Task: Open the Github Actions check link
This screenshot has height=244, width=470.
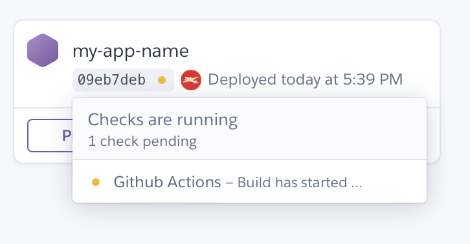Action: pos(167,182)
